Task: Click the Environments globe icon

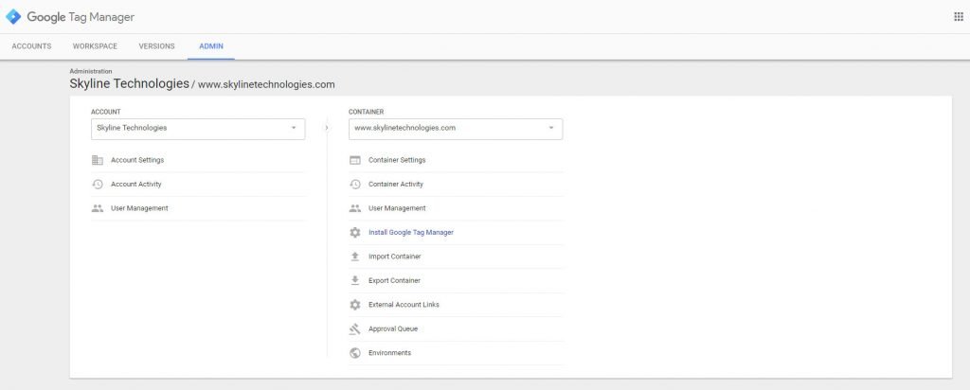Action: [x=355, y=353]
